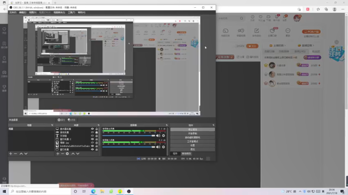Open the 编辑(E) menu in OBS
Screen dimensions: 348x195
coord(23,13)
